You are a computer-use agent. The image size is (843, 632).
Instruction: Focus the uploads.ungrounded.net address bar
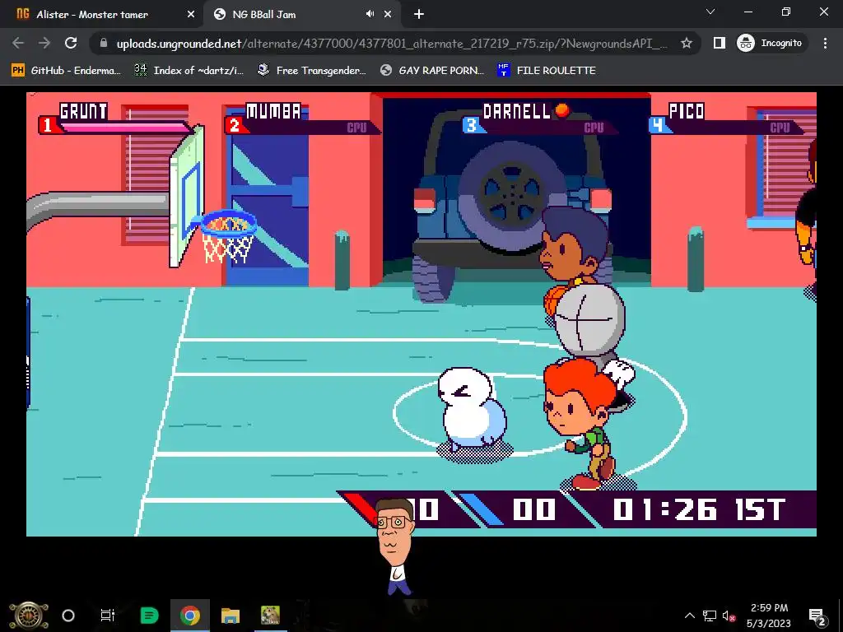[x=391, y=44]
